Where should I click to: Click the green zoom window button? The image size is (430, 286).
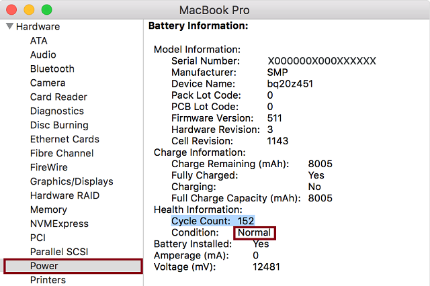[46, 10]
